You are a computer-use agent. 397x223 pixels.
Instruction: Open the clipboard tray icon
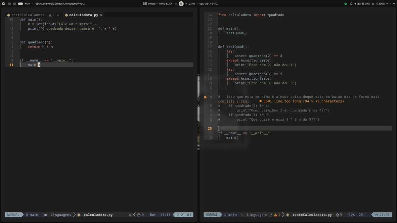click(x=351, y=3)
